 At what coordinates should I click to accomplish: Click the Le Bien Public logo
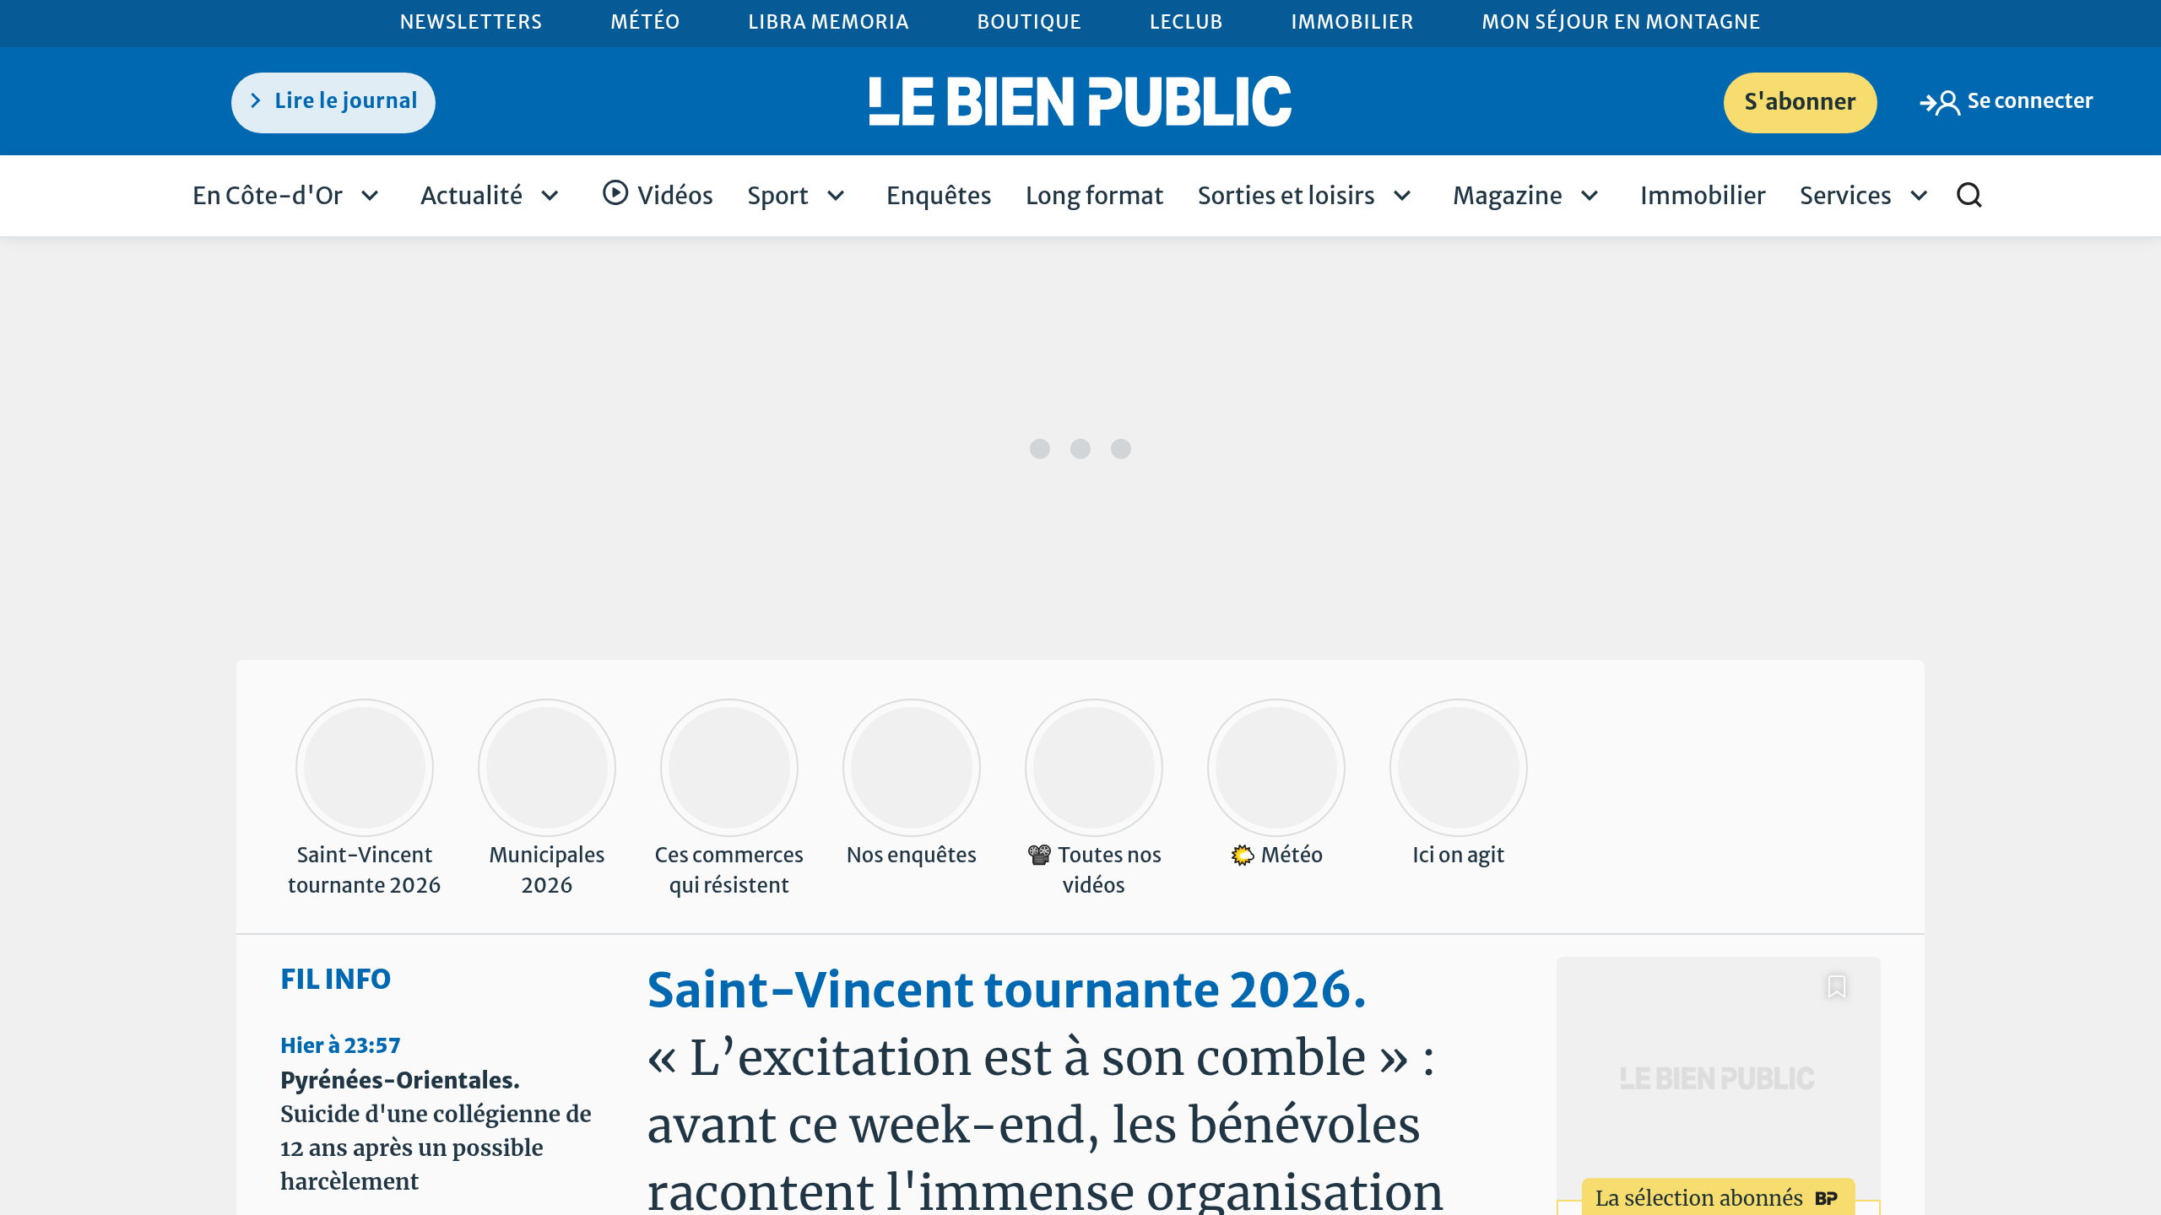1079,101
